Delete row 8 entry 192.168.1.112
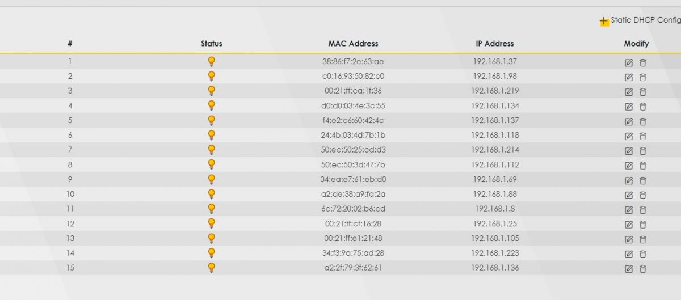 pos(643,166)
